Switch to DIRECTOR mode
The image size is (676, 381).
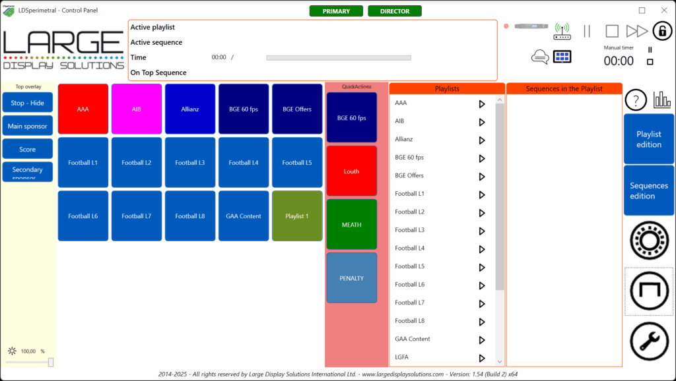pyautogui.click(x=394, y=11)
